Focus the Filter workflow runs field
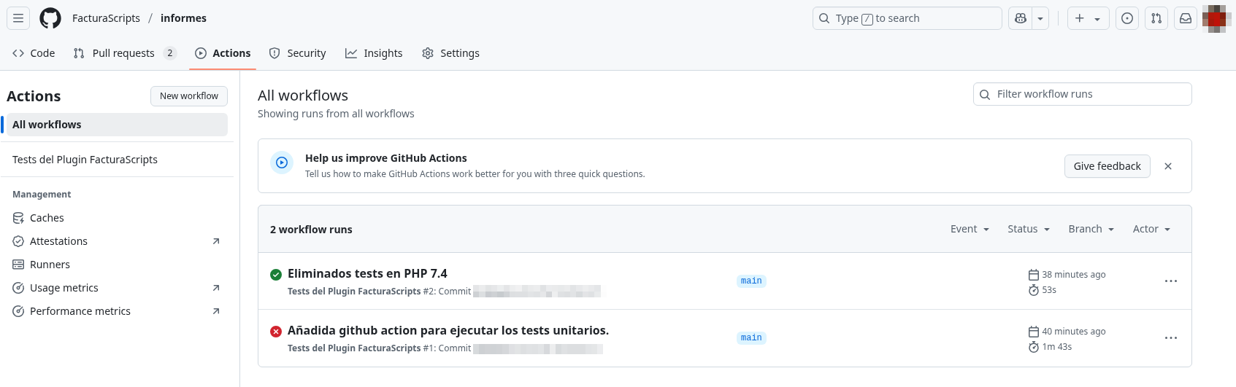Image resolution: width=1236 pixels, height=387 pixels. [1088, 94]
